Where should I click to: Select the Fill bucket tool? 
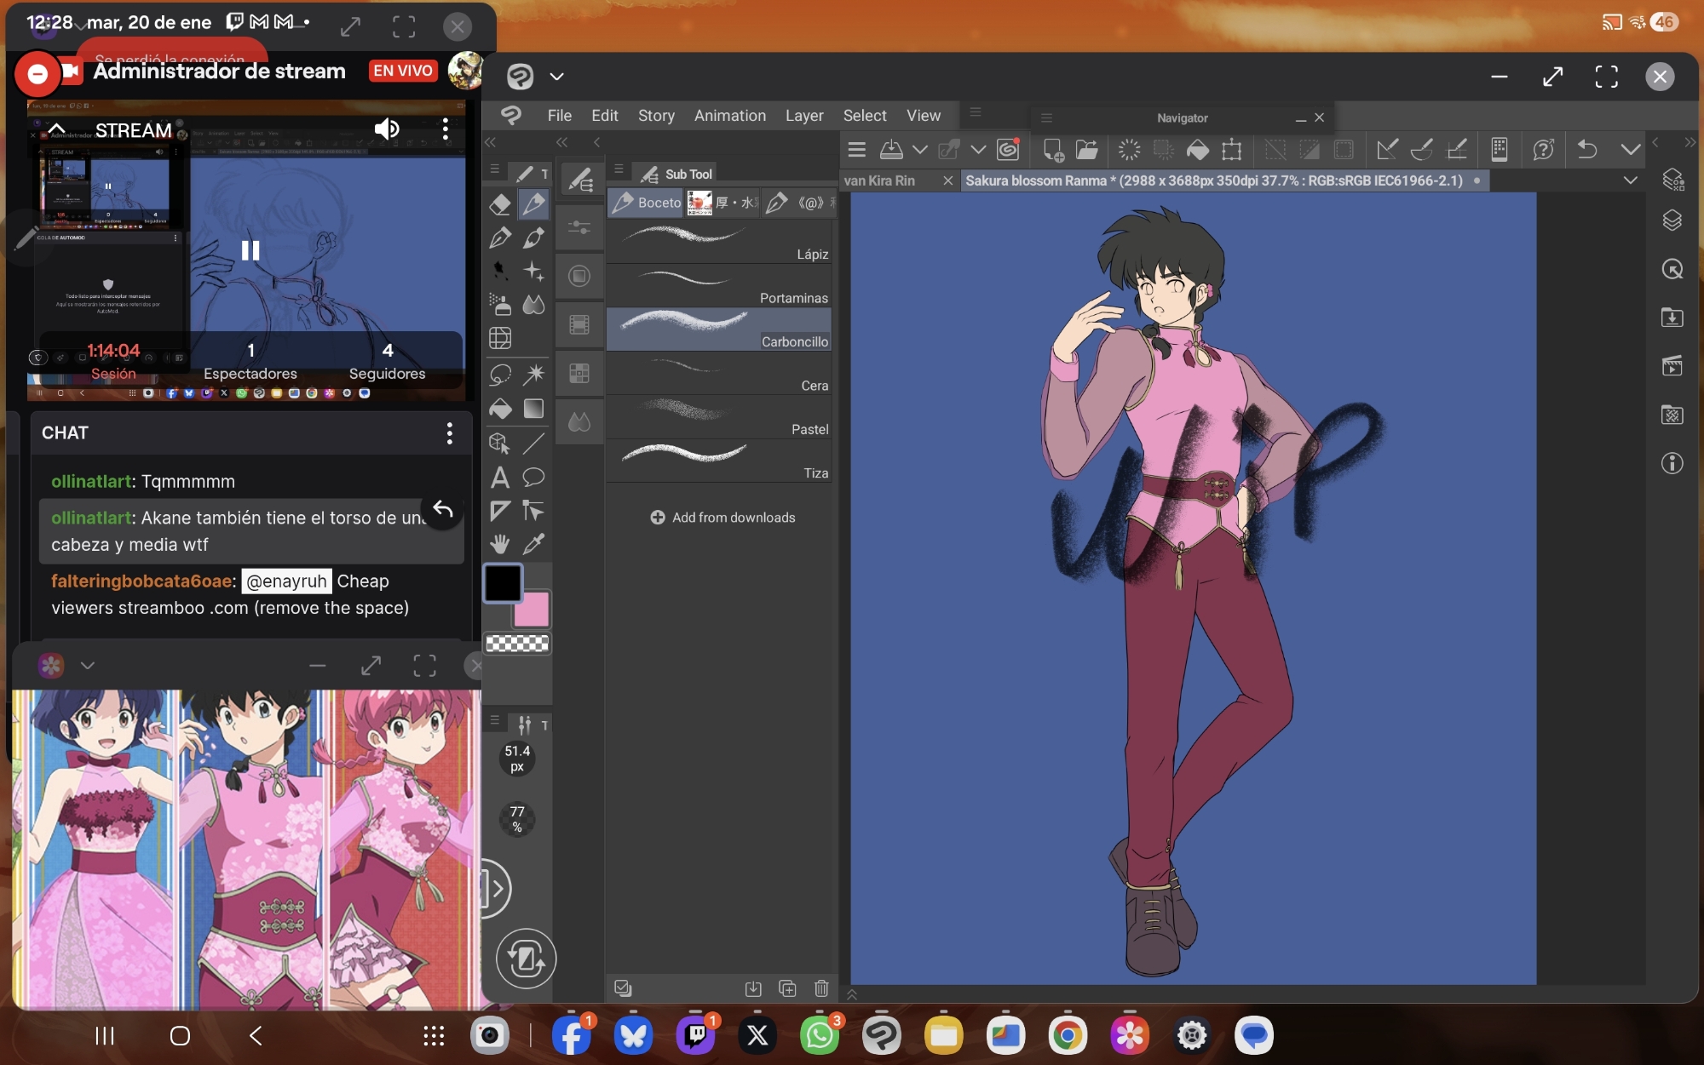click(500, 409)
